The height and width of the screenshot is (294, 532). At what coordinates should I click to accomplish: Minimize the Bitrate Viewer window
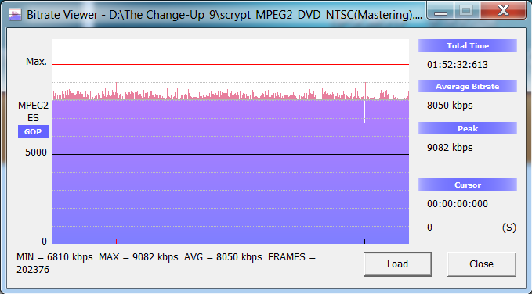pos(440,11)
